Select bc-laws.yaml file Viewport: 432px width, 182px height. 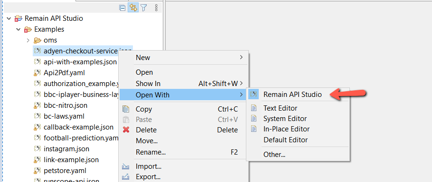pyautogui.click(x=64, y=116)
